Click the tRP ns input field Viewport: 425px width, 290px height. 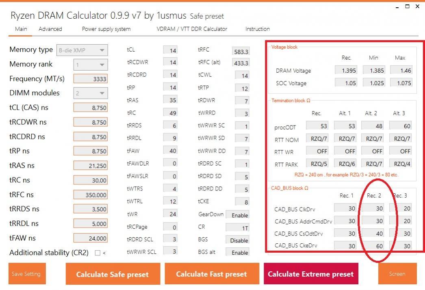click(x=91, y=151)
